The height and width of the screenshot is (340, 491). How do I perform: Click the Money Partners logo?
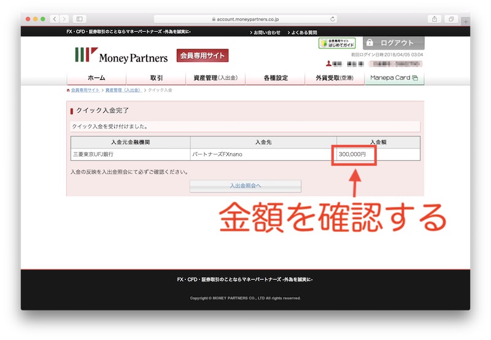click(x=121, y=55)
